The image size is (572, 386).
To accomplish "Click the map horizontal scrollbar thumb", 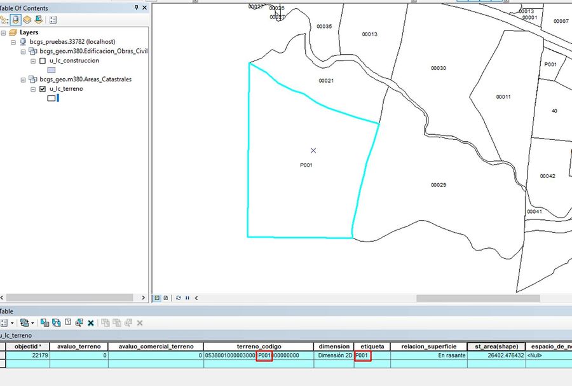I will [x=478, y=298].
